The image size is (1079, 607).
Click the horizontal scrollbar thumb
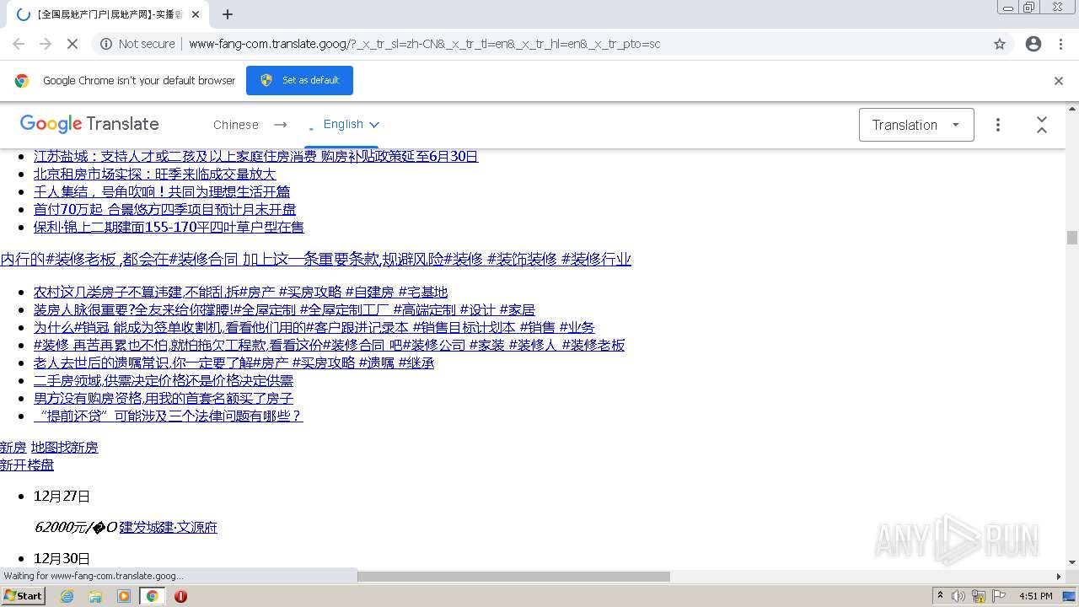tap(513, 577)
